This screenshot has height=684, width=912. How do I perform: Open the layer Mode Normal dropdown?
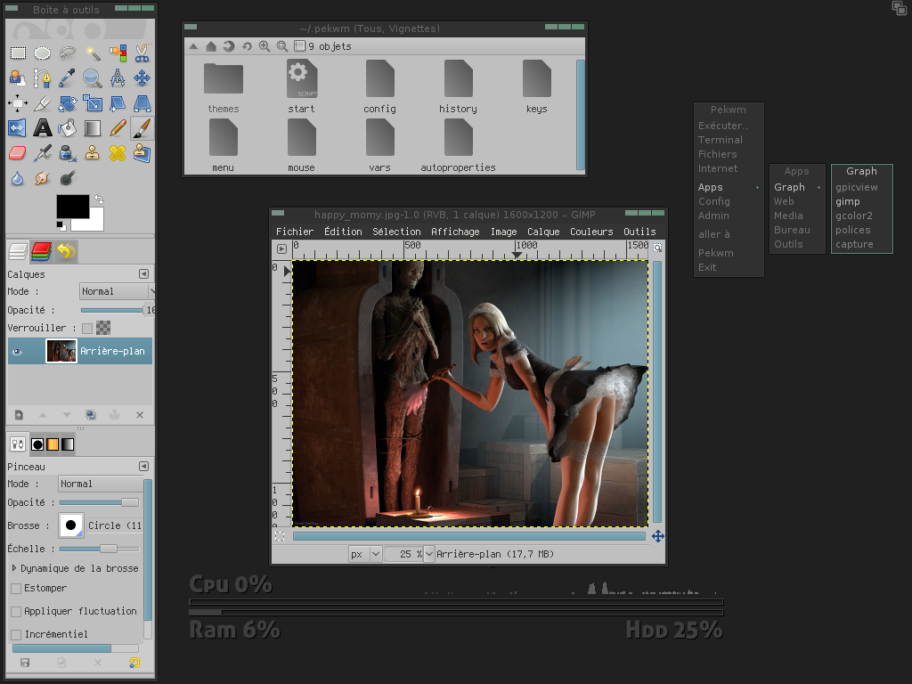click(x=117, y=291)
